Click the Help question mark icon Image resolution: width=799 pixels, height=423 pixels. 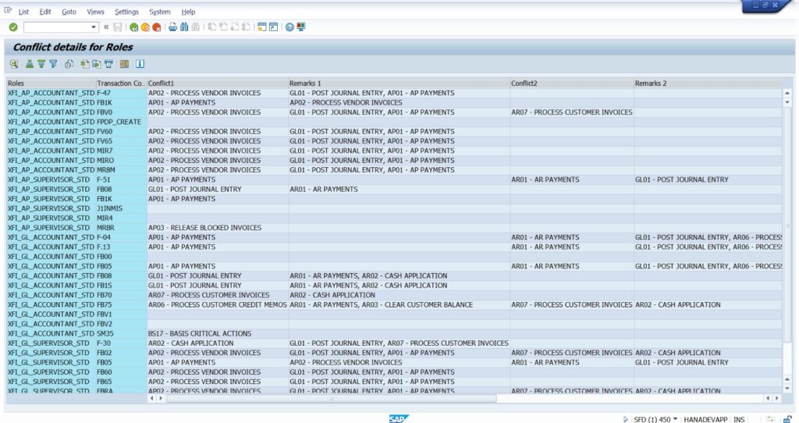[289, 27]
